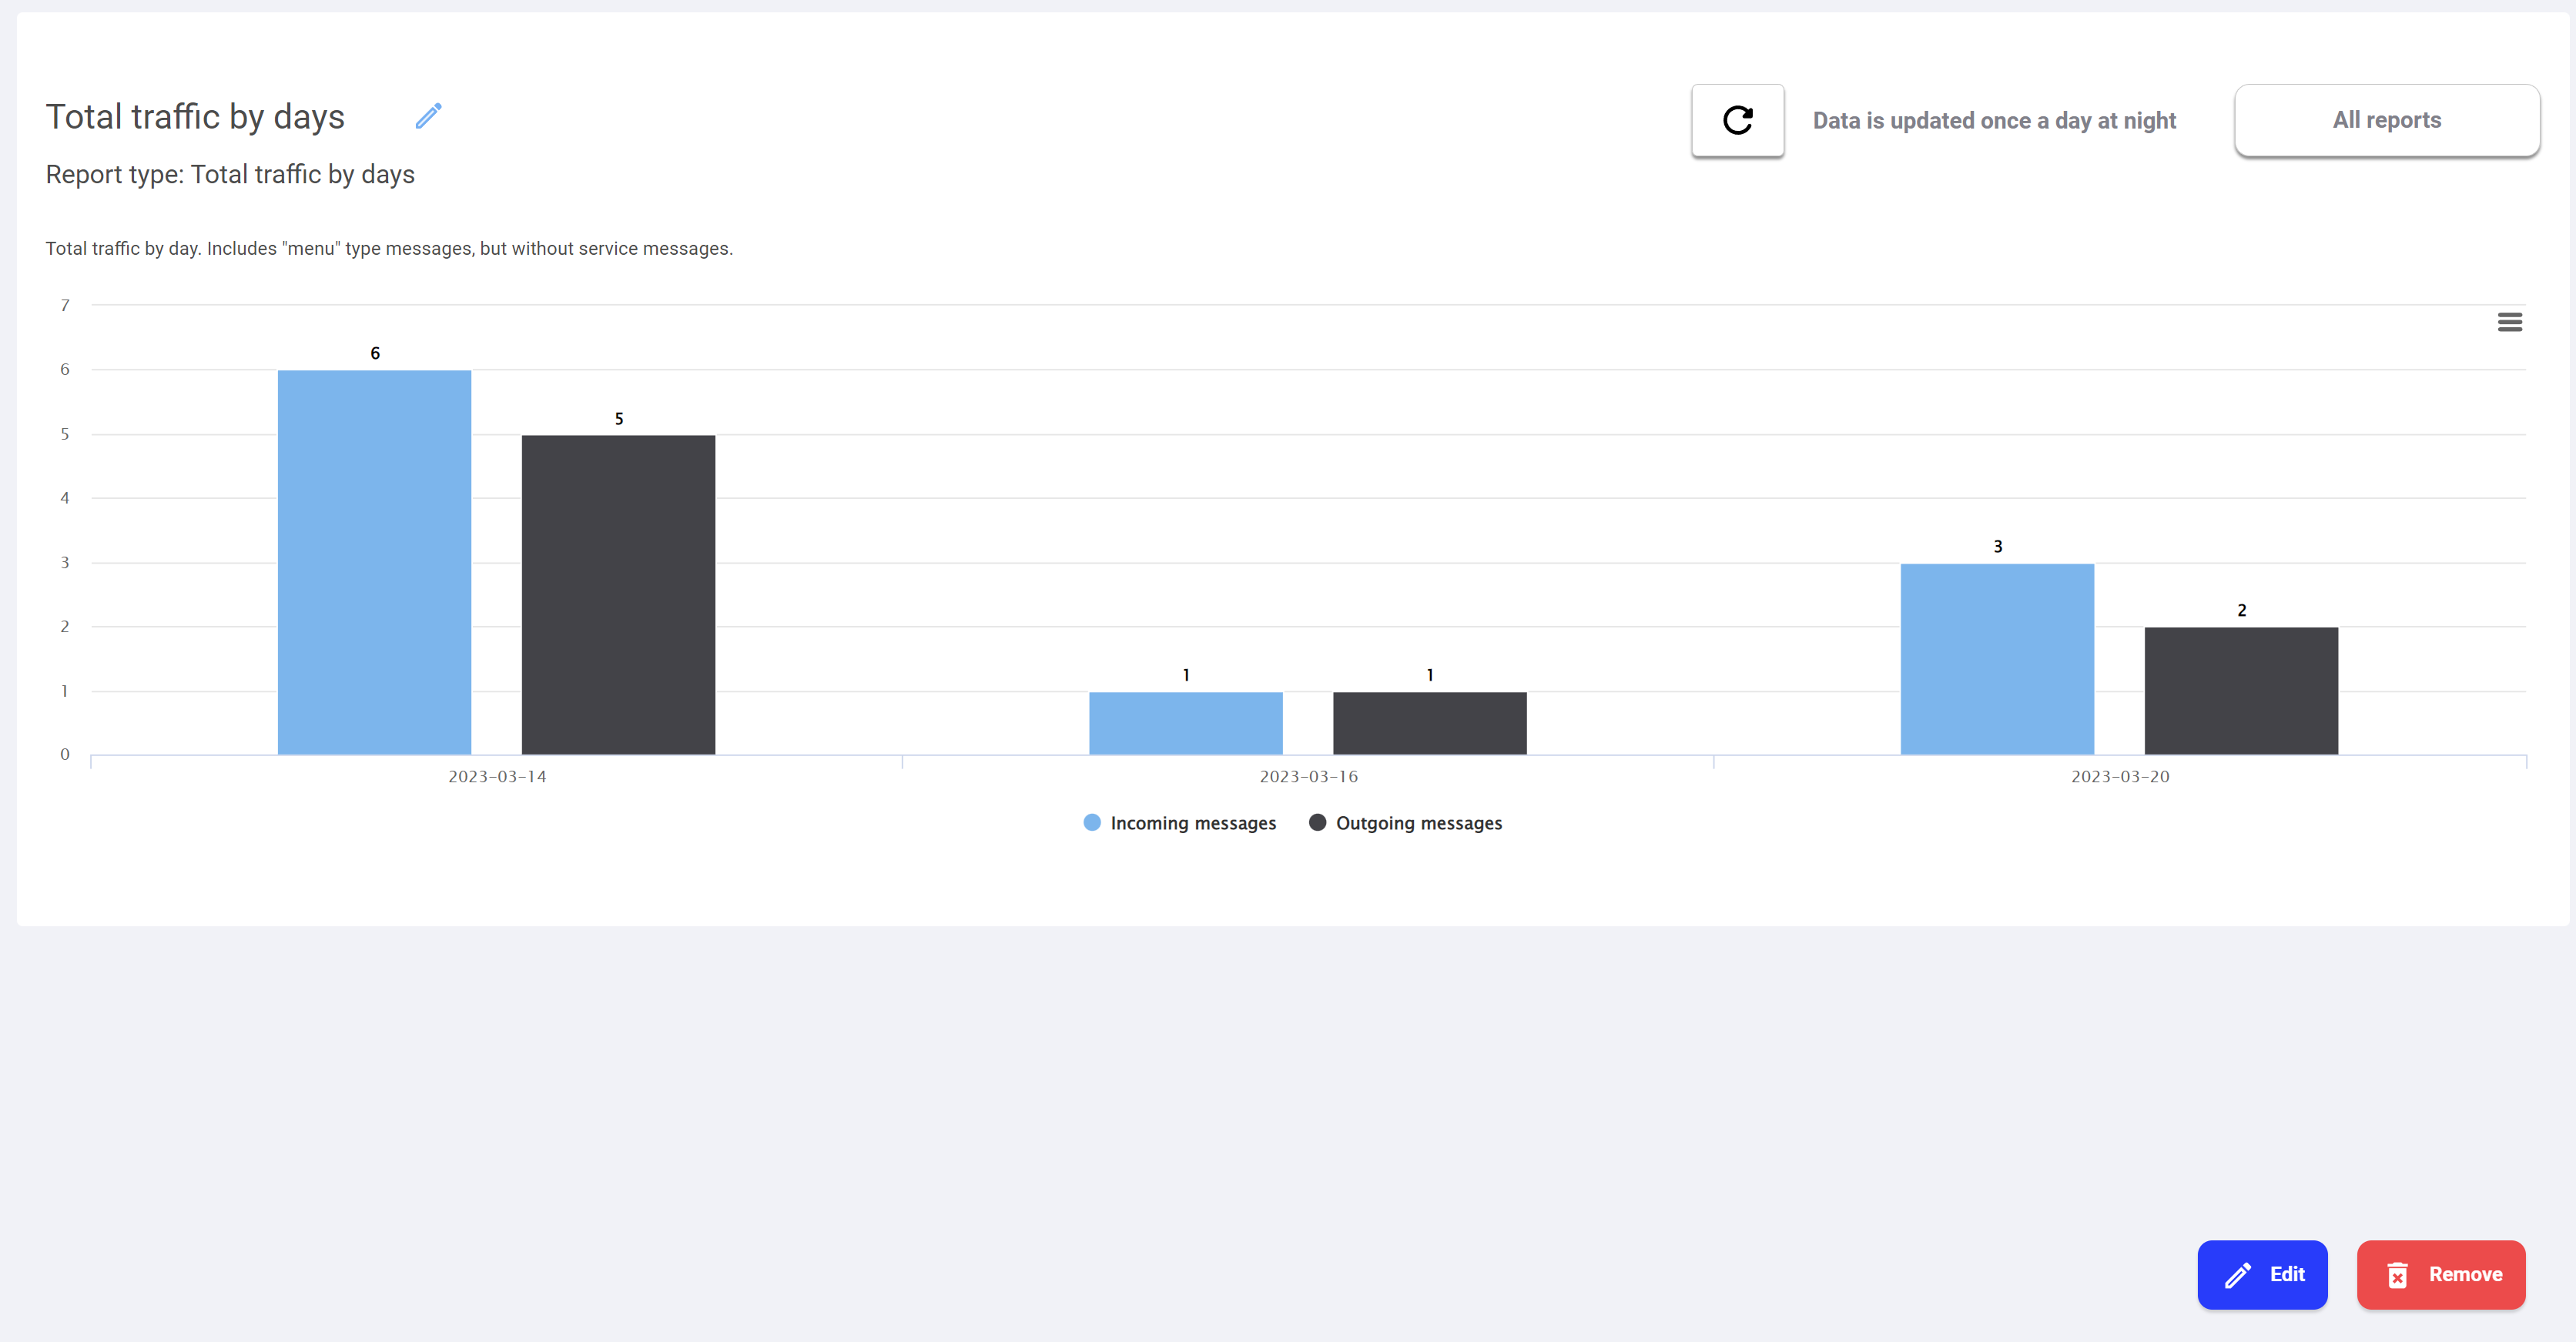Image resolution: width=2576 pixels, height=1342 pixels.
Task: Click the data label 3 above the bar
Action: pyautogui.click(x=1998, y=547)
